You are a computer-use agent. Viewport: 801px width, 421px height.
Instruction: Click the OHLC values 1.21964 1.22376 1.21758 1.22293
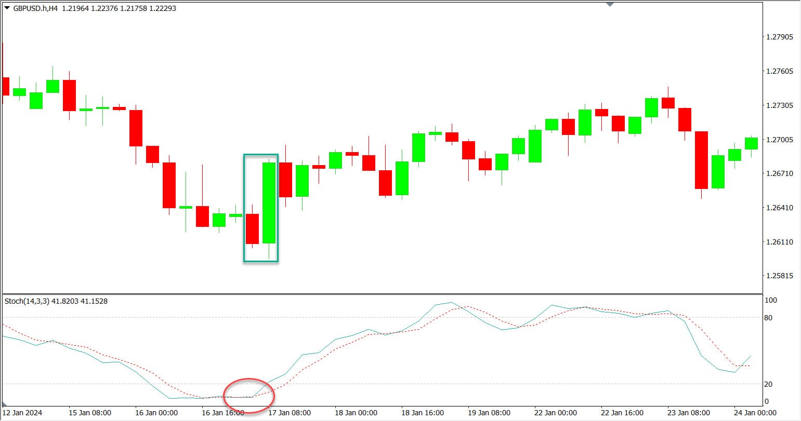point(119,8)
